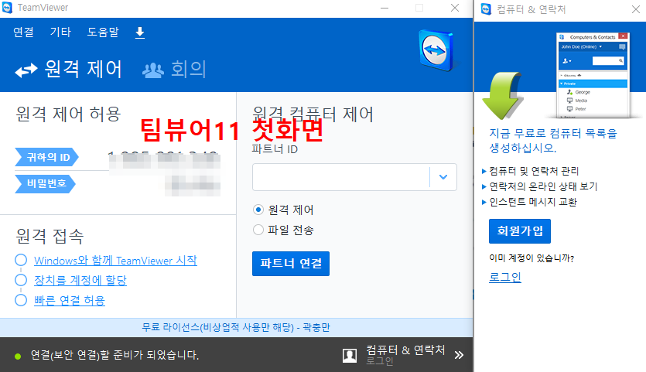646x372 pixels.
Task: Close the 컴퓨터 & 연락처 panel
Action: point(636,9)
